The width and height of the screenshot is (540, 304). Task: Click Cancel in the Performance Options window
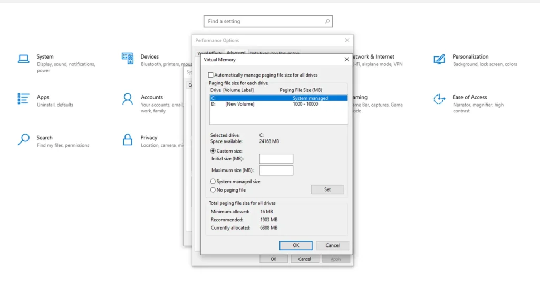(304, 259)
